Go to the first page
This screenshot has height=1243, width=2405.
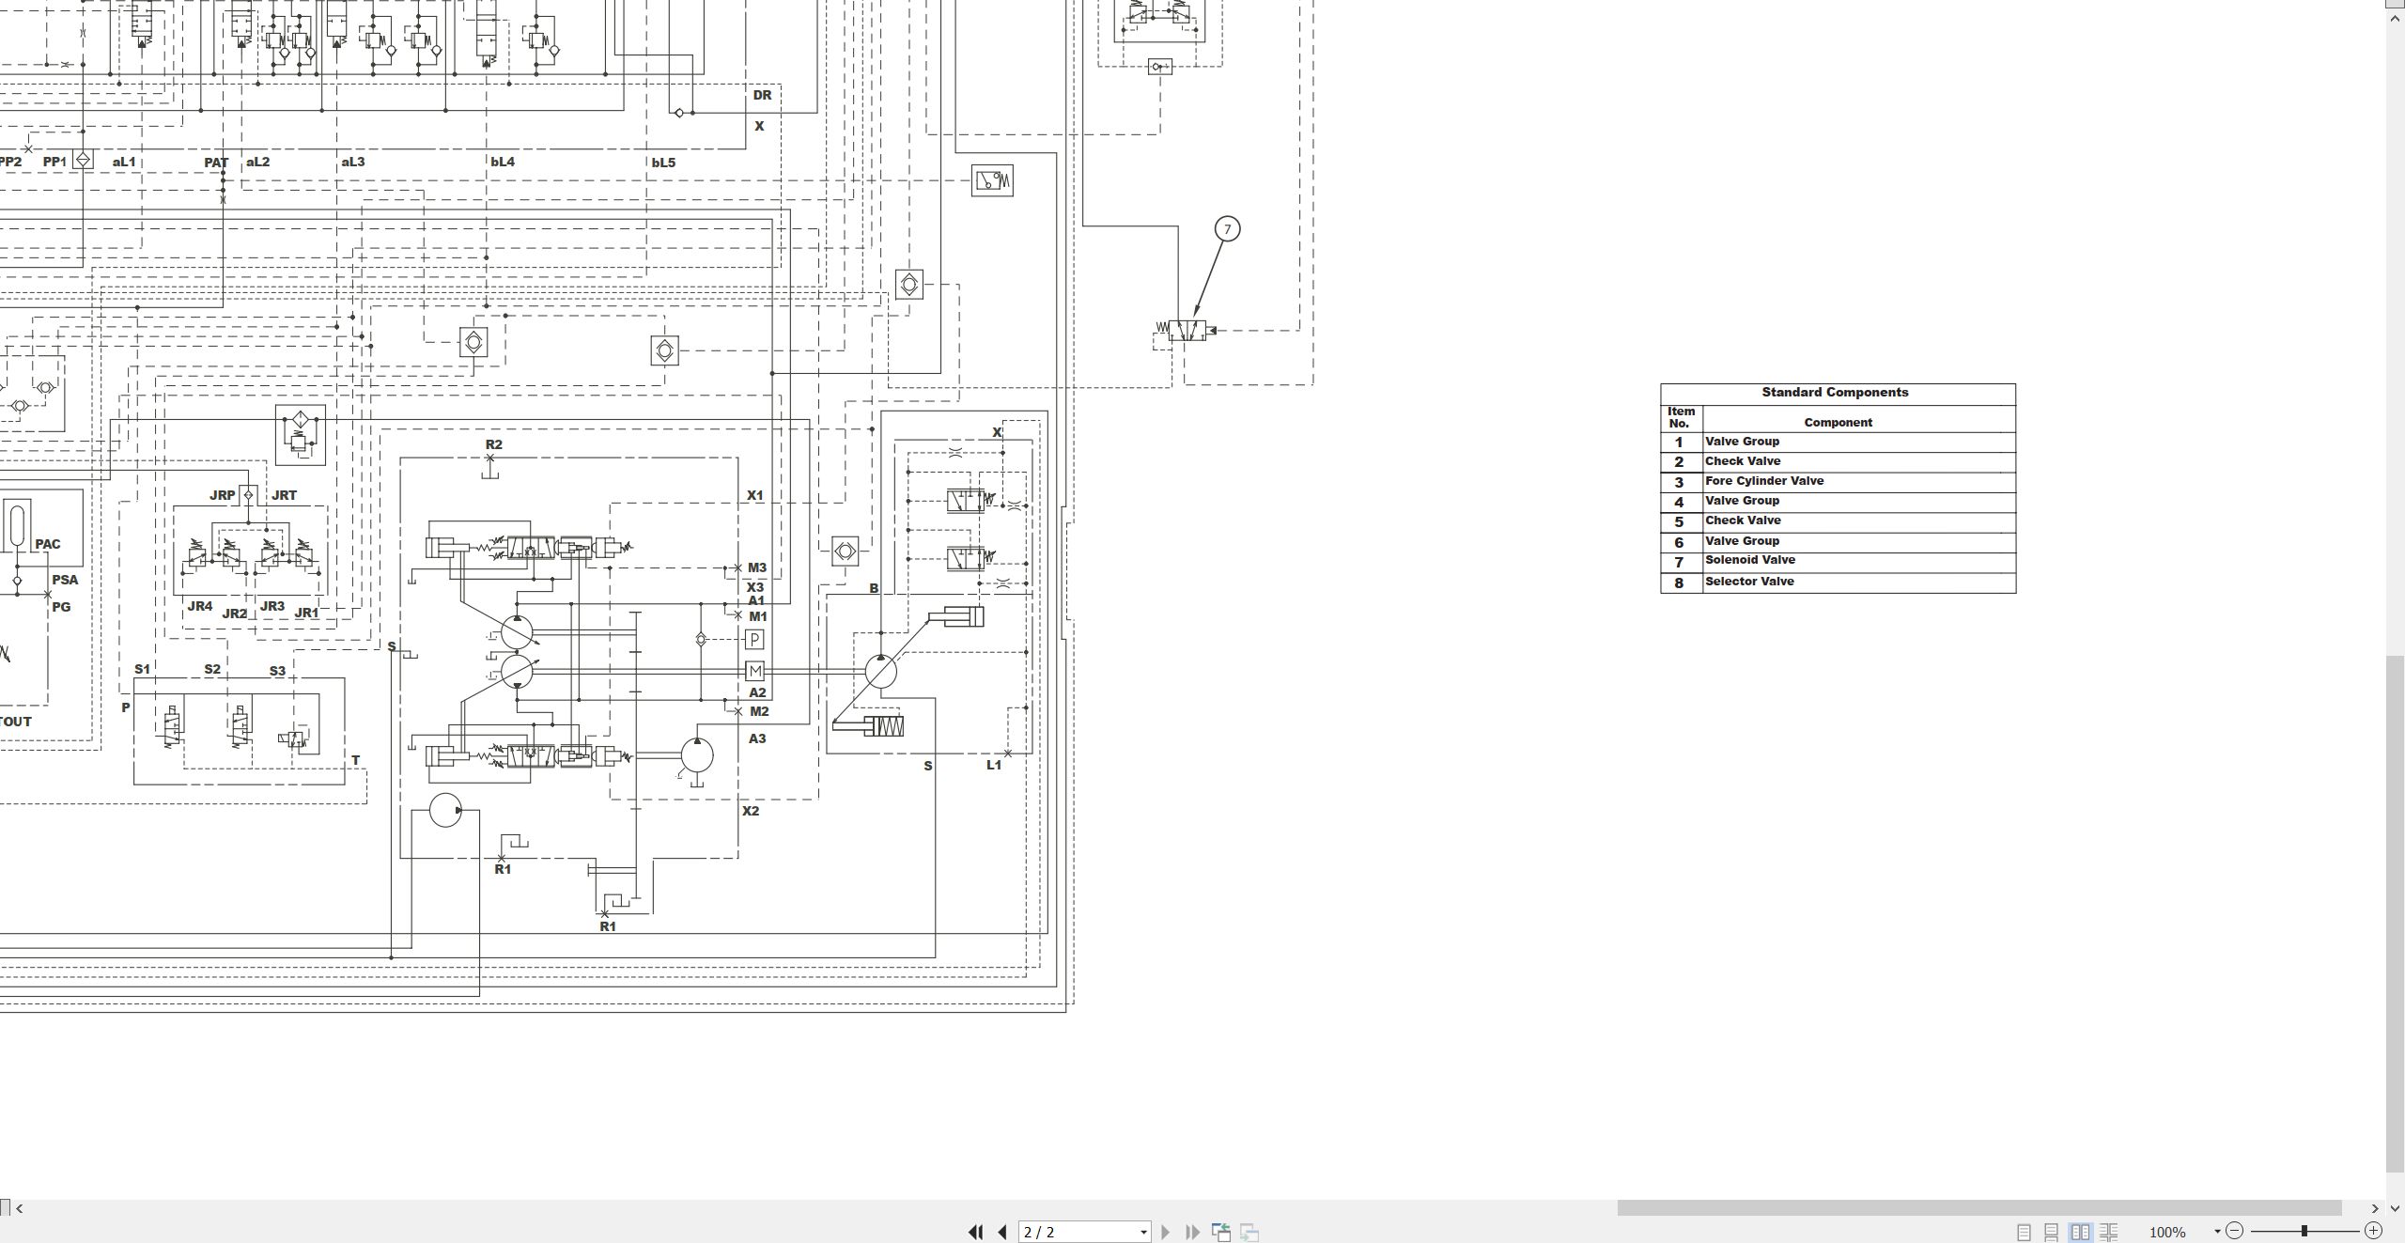pos(975,1232)
